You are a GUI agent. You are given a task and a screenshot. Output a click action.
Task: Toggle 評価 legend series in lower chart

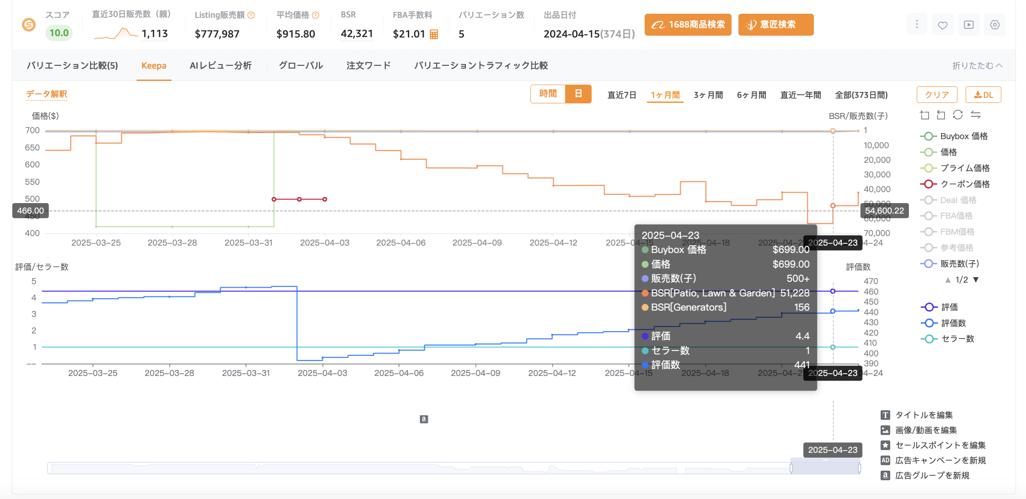coord(940,307)
